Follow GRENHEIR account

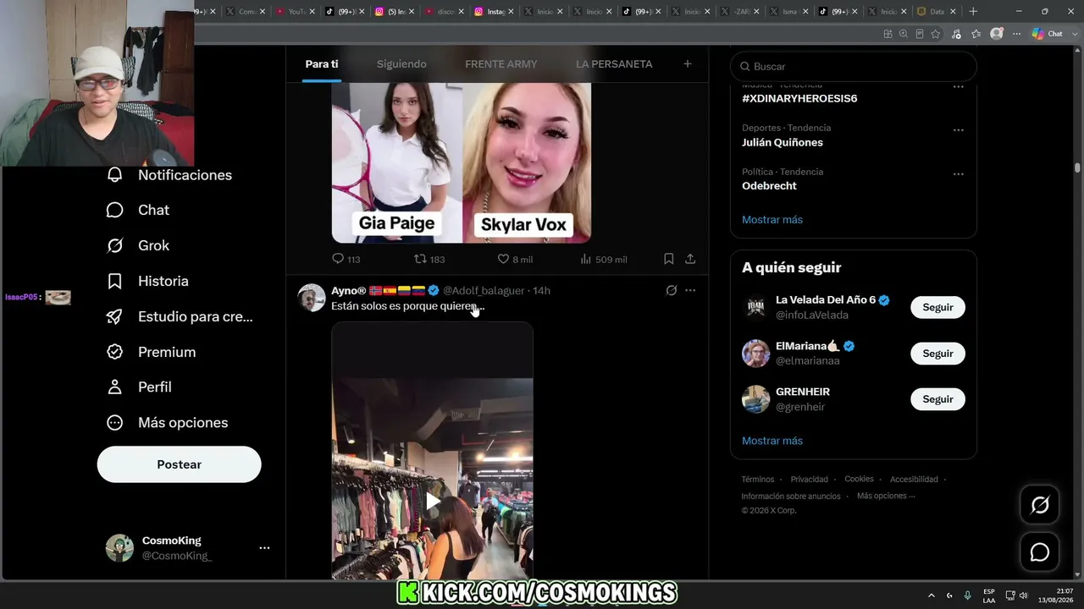coord(937,399)
